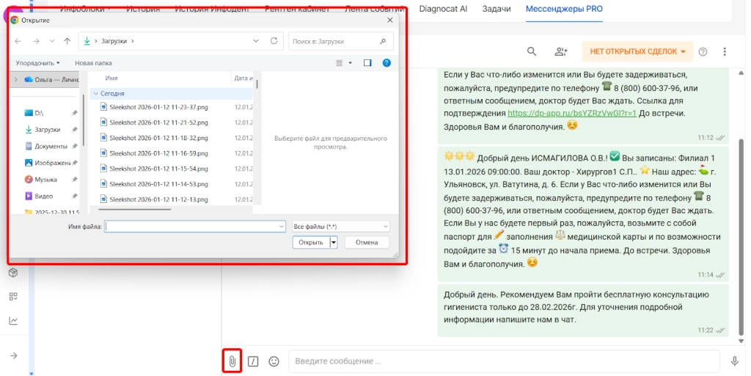Open the Все файлы file type dropdown

pyautogui.click(x=340, y=226)
